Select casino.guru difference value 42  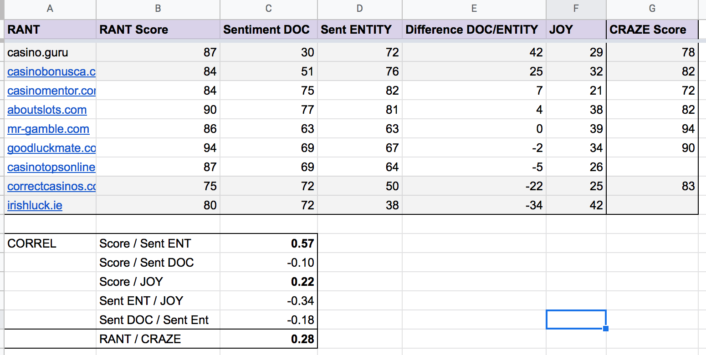tap(474, 52)
